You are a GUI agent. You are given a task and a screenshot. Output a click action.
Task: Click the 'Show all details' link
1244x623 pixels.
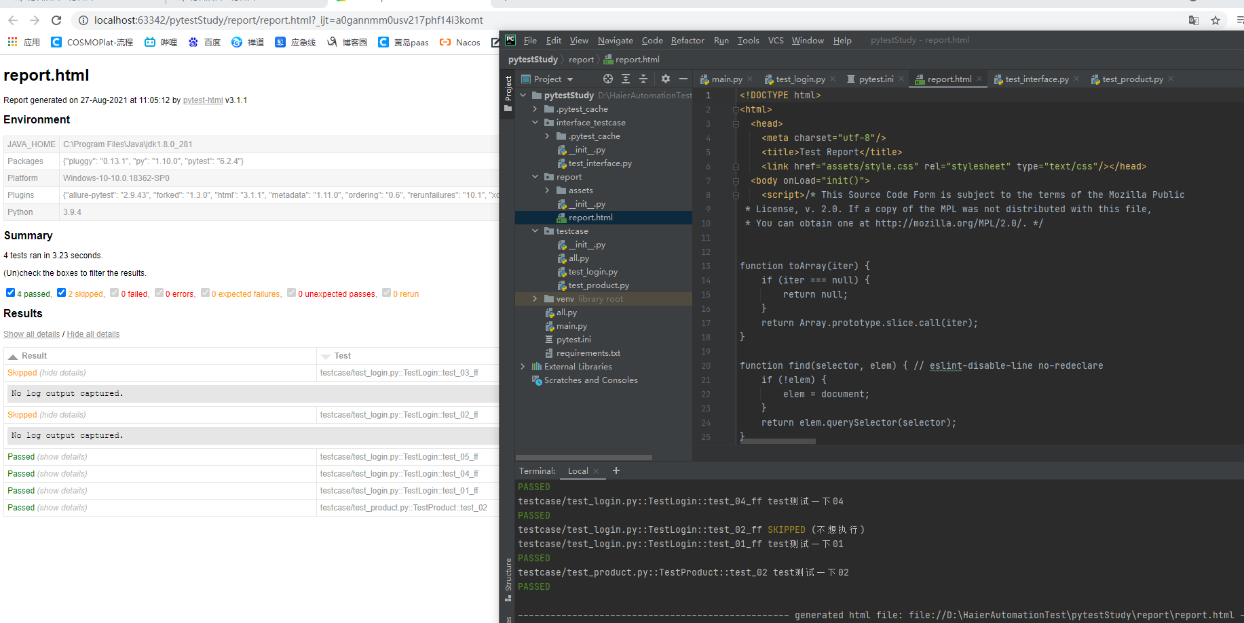(x=31, y=334)
